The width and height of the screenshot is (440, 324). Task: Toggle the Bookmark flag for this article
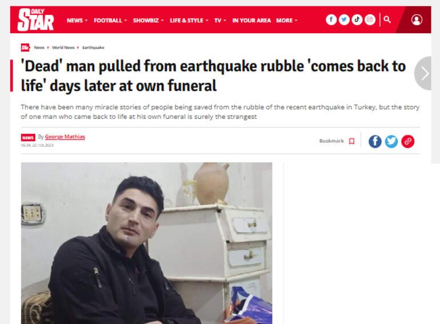tap(351, 141)
